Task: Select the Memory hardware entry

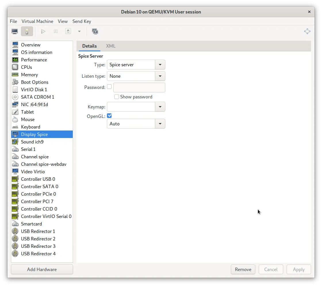Action: pyautogui.click(x=42, y=75)
